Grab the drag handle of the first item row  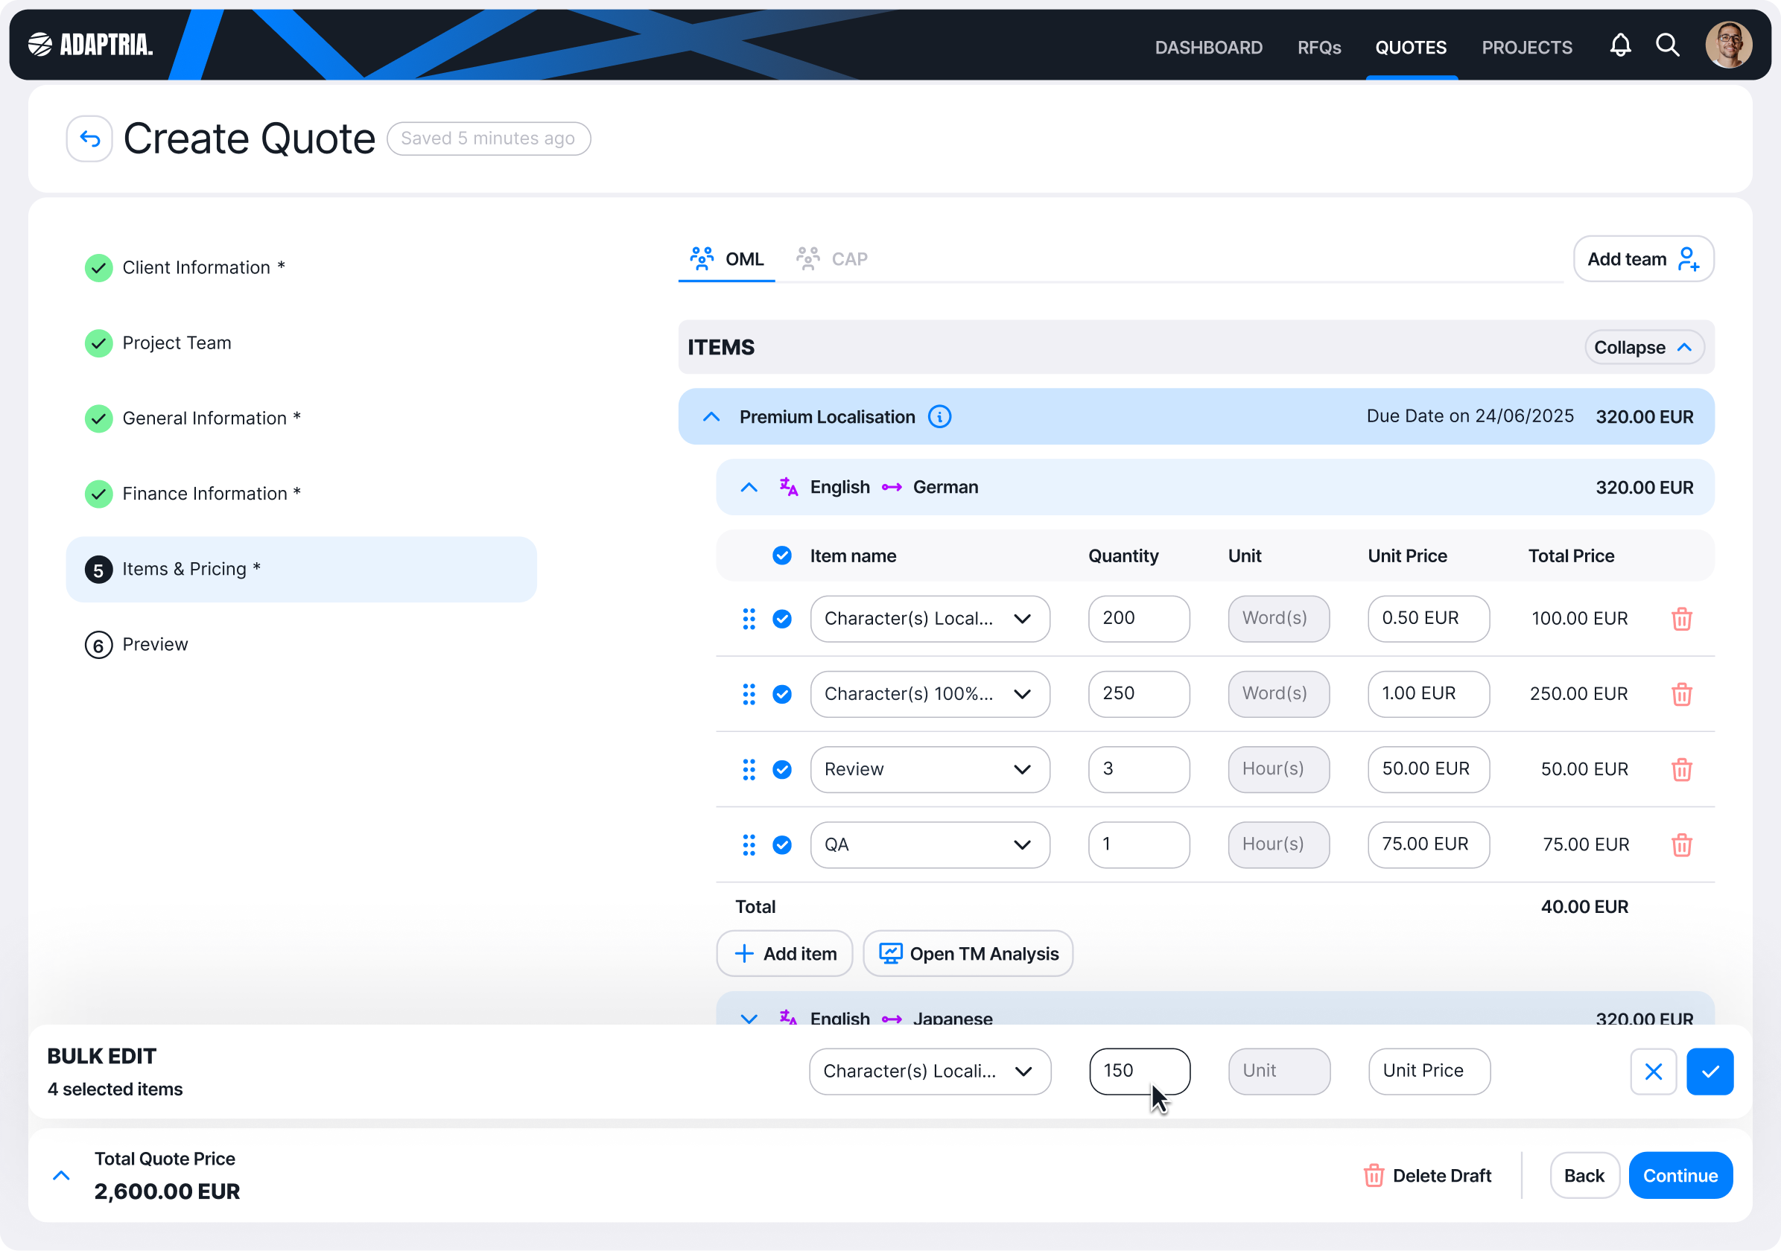point(749,619)
